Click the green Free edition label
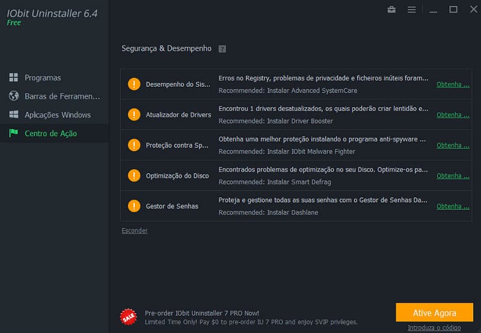481x333 pixels. pos(14,23)
